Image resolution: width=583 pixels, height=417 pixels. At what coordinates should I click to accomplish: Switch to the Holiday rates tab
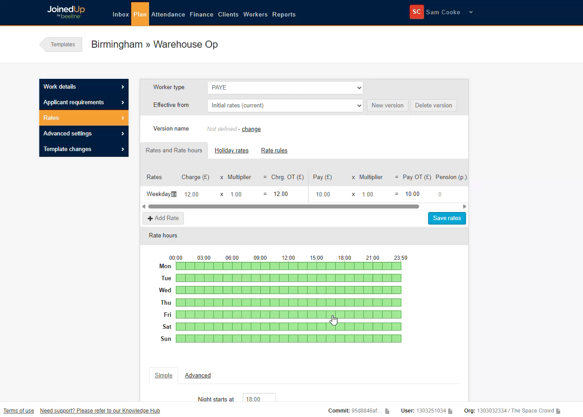coord(231,151)
